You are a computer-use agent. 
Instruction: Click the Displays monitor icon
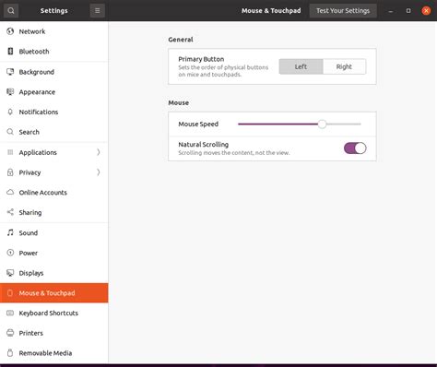(10, 273)
